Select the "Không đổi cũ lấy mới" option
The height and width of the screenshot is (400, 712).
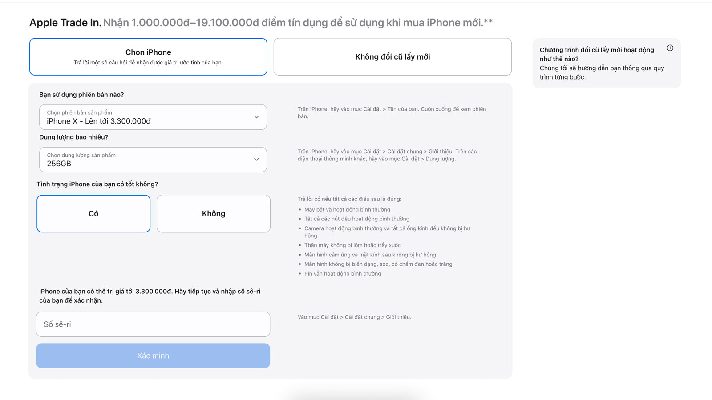(x=392, y=57)
